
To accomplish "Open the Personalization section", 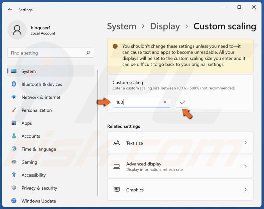I will coord(51,110).
